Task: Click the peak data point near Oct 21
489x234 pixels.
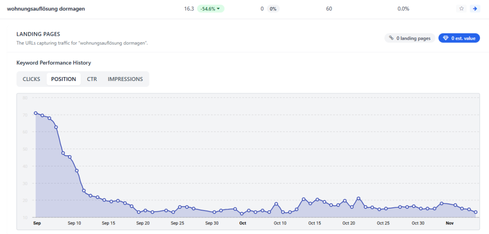Action: (358, 199)
